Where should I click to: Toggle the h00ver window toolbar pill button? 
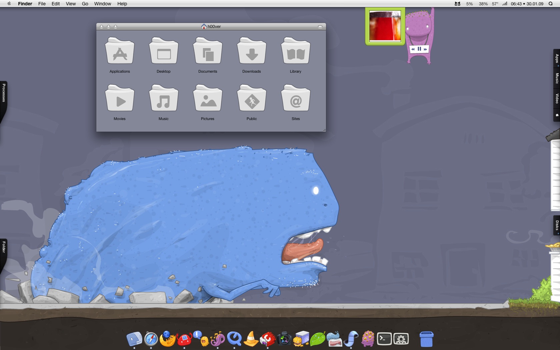click(x=320, y=26)
